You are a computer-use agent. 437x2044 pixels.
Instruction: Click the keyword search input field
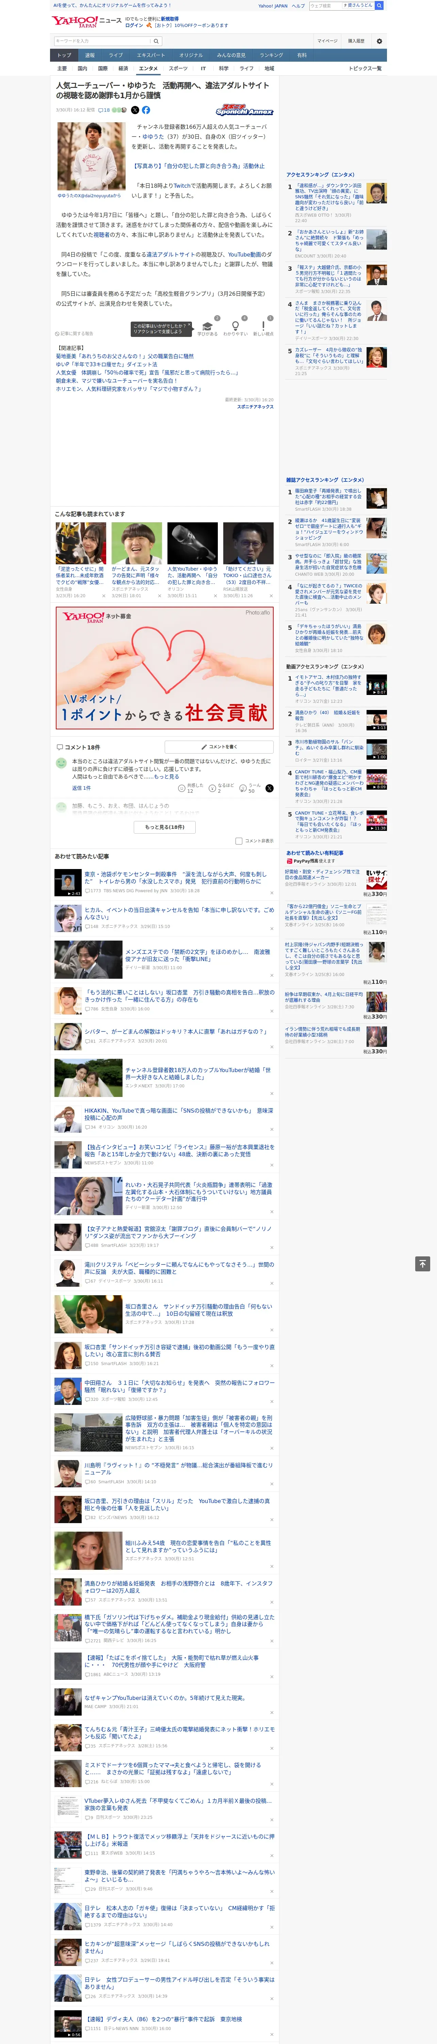(x=102, y=41)
